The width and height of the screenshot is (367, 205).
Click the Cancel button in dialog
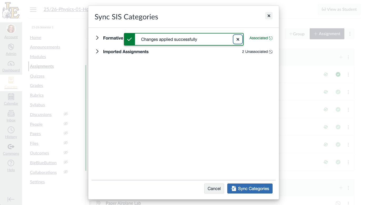(214, 189)
